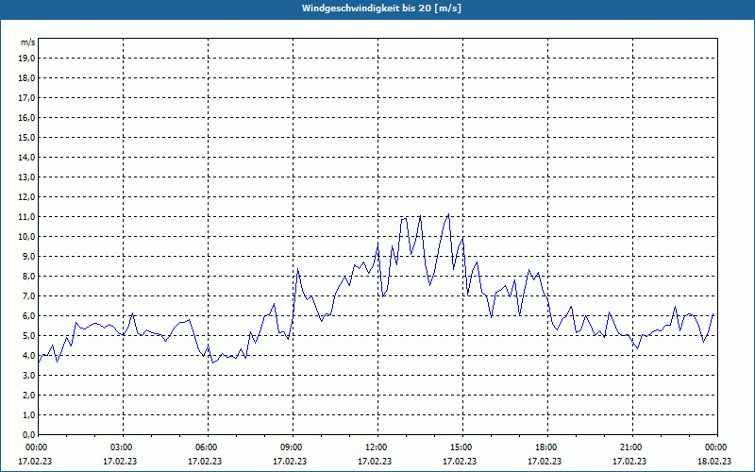Image resolution: width=755 pixels, height=472 pixels.
Task: Click the 12:00 time label
Action: pyautogui.click(x=377, y=447)
